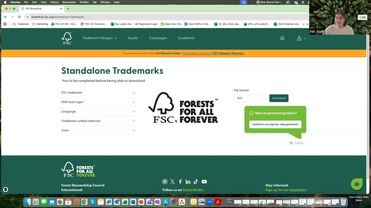The height and width of the screenshot is (208, 371).
Task: Open FSC YouTube social icon
Action: (204, 182)
